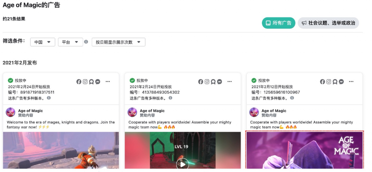Screen dimensions: 372x172
Task: Open more options menu on ad 891871918317511
Action: tap(108, 82)
